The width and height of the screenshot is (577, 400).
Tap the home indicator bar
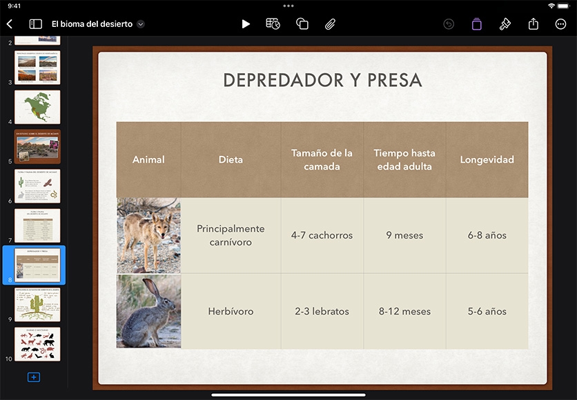point(288,395)
